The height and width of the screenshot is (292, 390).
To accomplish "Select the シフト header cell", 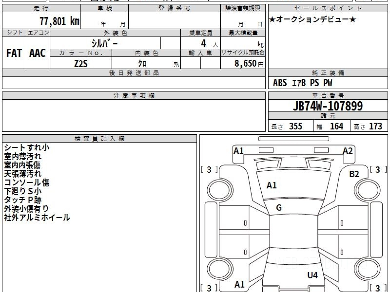I will pyautogui.click(x=14, y=33).
